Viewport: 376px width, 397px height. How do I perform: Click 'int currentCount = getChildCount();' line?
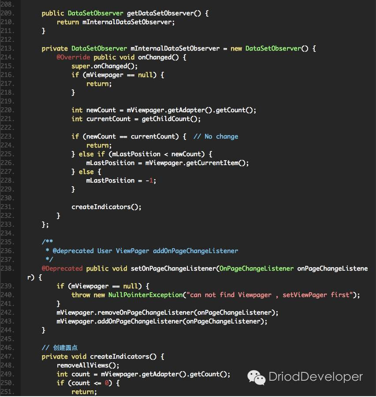(136, 119)
